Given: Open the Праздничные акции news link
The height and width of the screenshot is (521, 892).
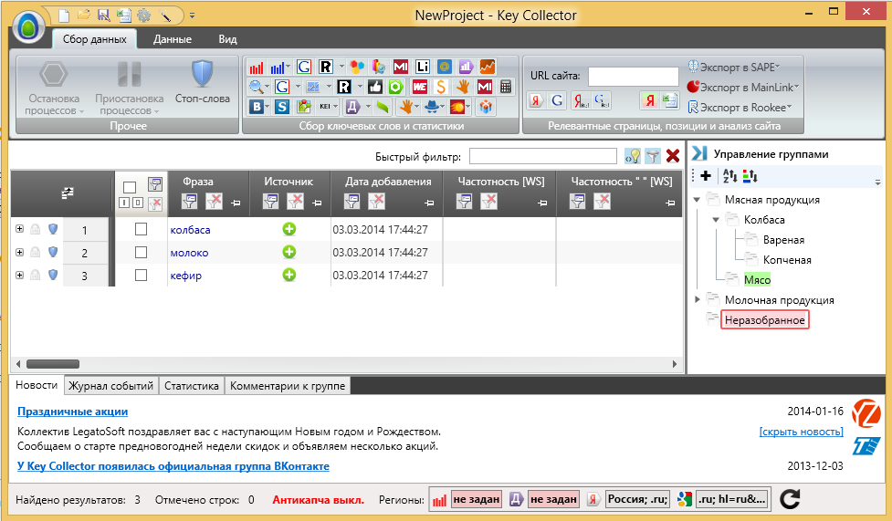Looking at the screenshot, I should point(72,412).
